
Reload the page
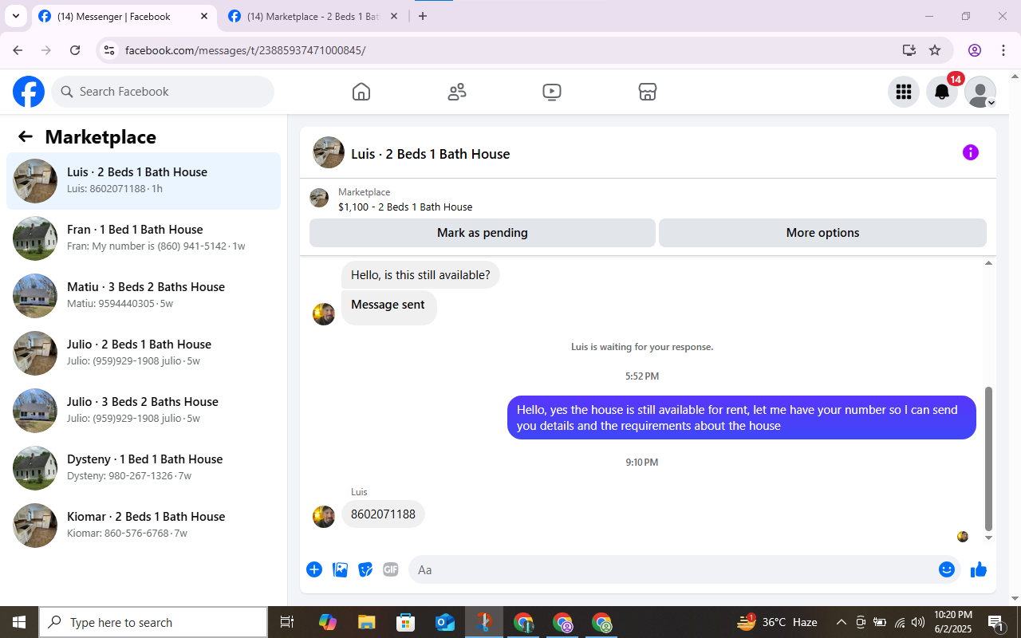[75, 50]
